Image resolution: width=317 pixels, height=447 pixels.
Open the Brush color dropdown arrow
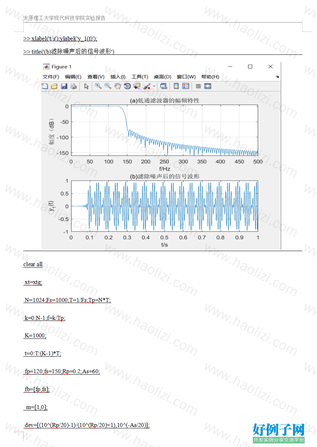tap(154, 86)
